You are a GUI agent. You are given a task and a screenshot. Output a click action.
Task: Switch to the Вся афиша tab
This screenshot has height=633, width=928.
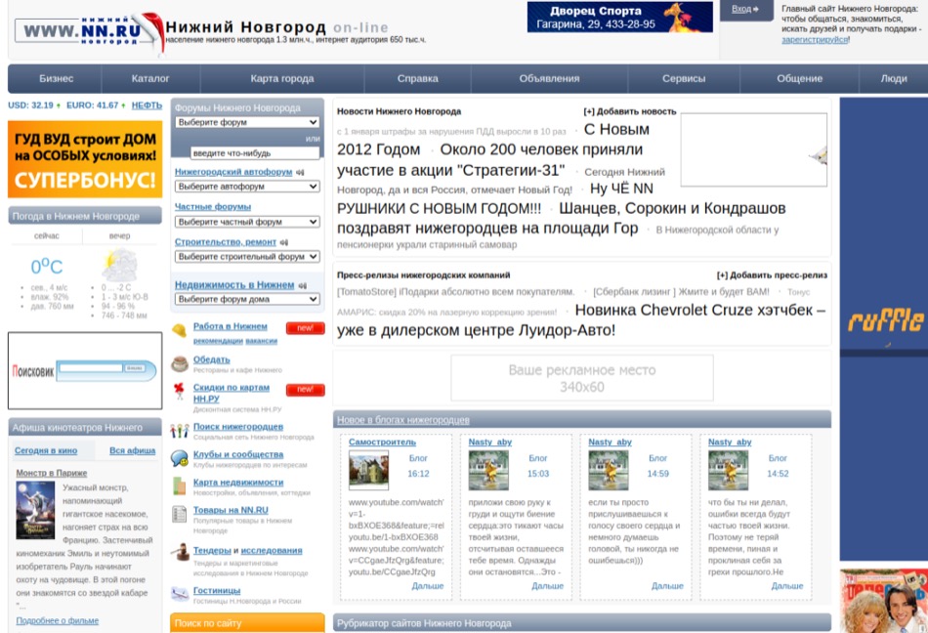tap(133, 450)
